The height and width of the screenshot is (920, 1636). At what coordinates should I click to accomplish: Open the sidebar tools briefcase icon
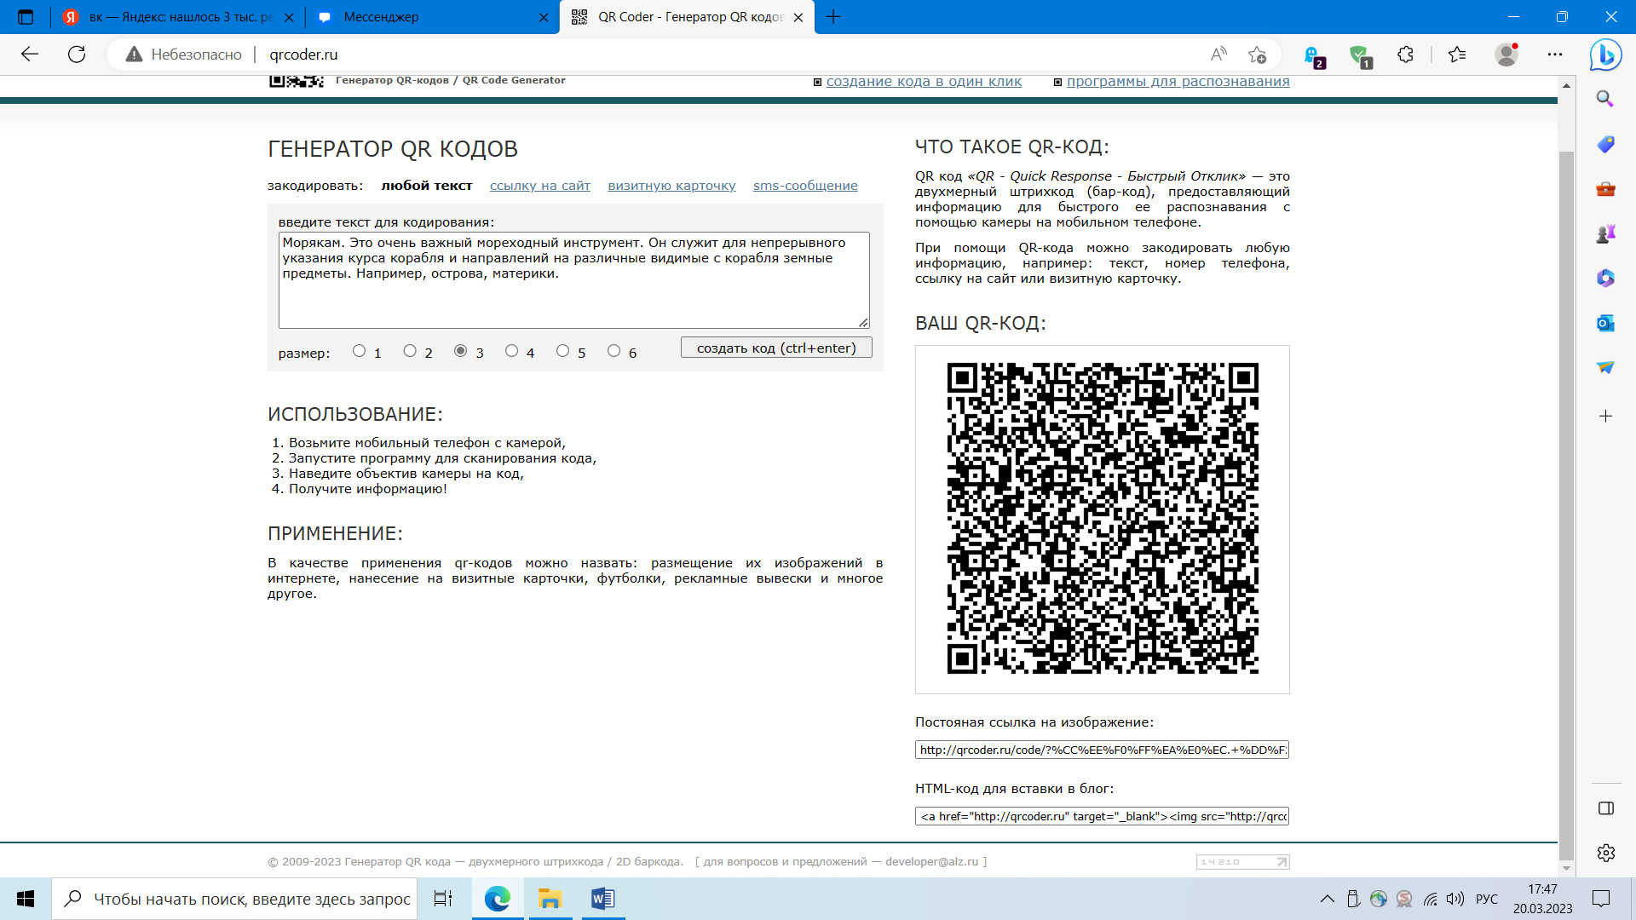(x=1605, y=188)
